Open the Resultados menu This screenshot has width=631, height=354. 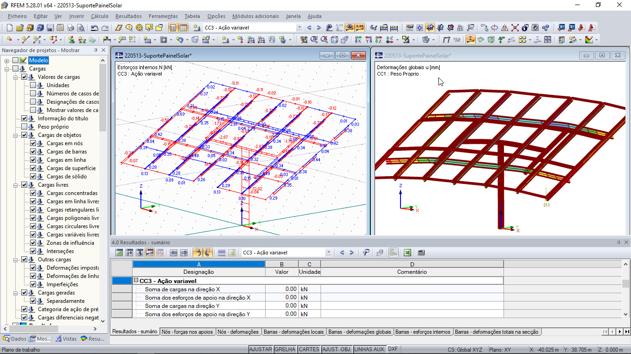coord(128,16)
